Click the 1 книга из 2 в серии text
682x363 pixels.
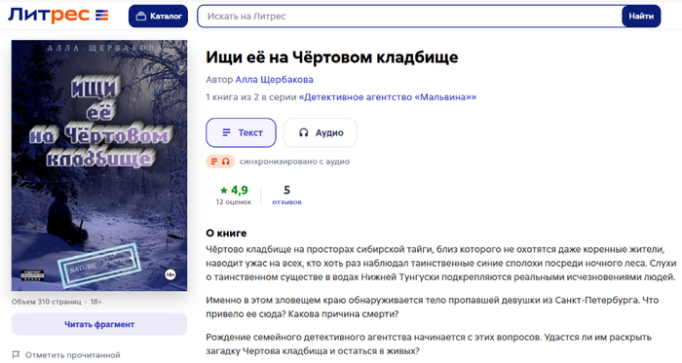coord(251,96)
